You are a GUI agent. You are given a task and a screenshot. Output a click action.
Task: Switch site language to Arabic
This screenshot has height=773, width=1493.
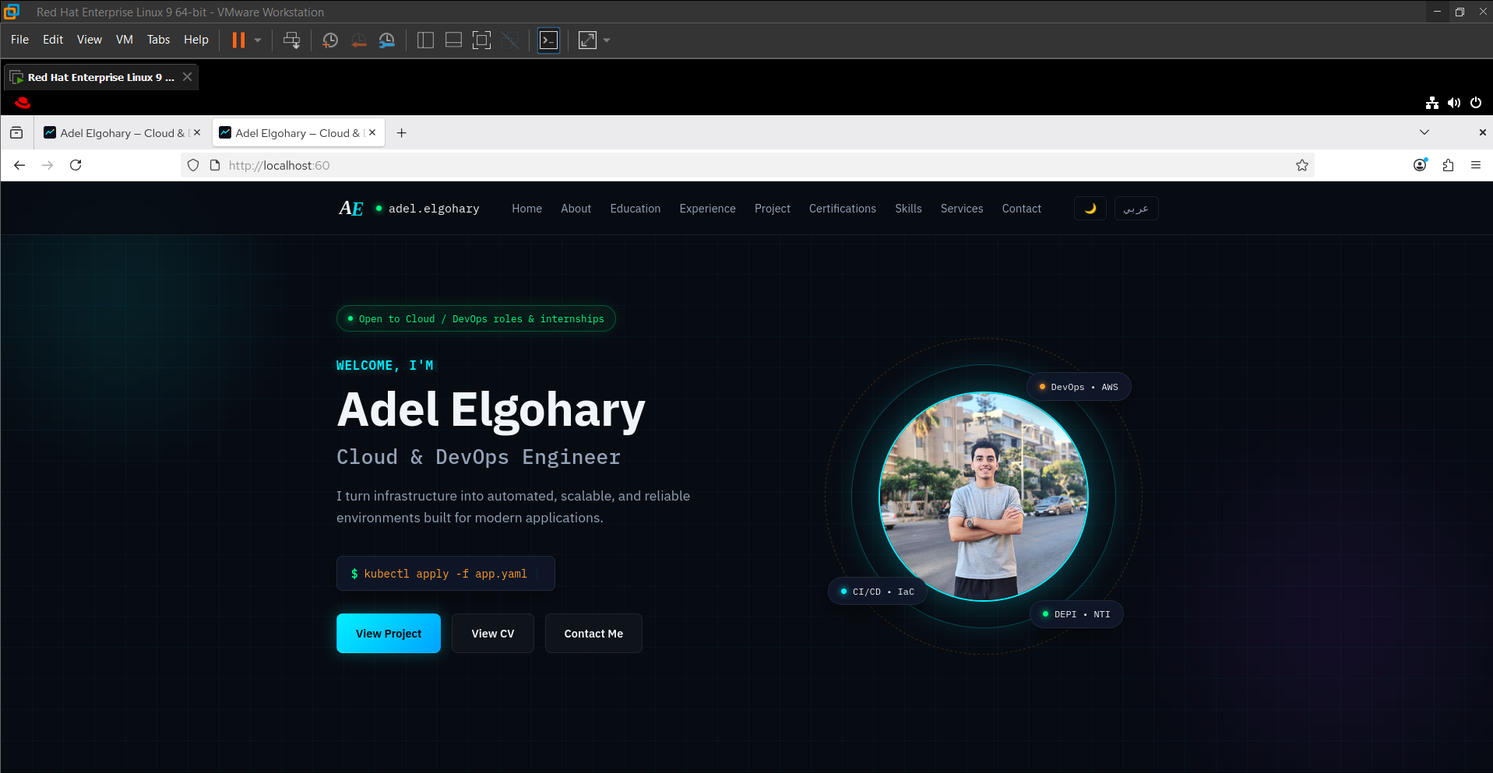[1136, 209]
